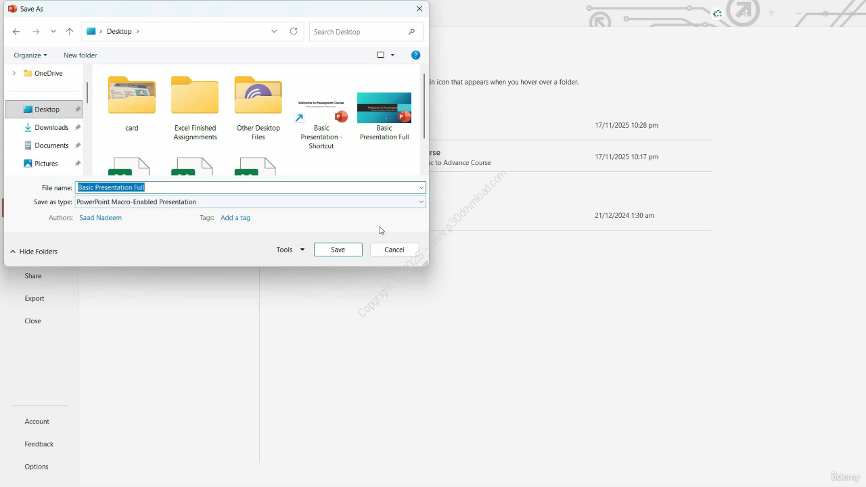
Task: Collapse the dialog with Hide Folders
Action: 34,252
